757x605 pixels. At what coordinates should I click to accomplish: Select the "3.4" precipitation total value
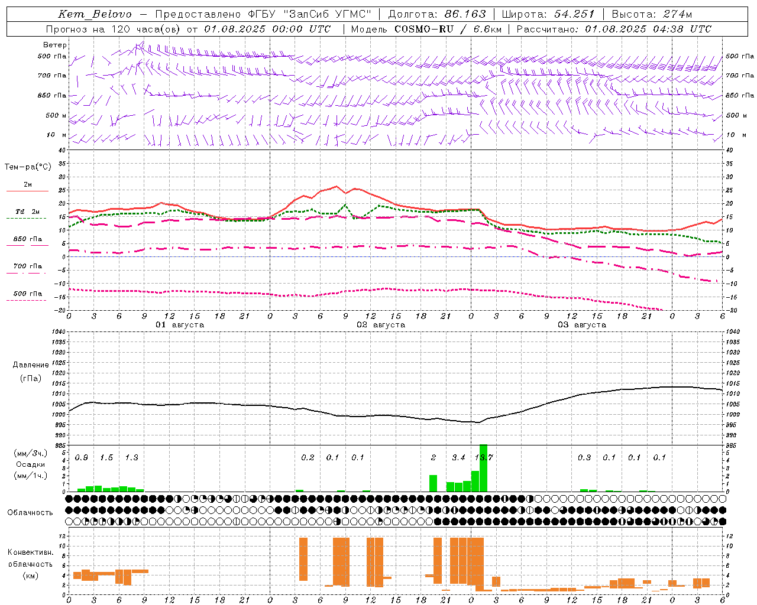pyautogui.click(x=458, y=458)
